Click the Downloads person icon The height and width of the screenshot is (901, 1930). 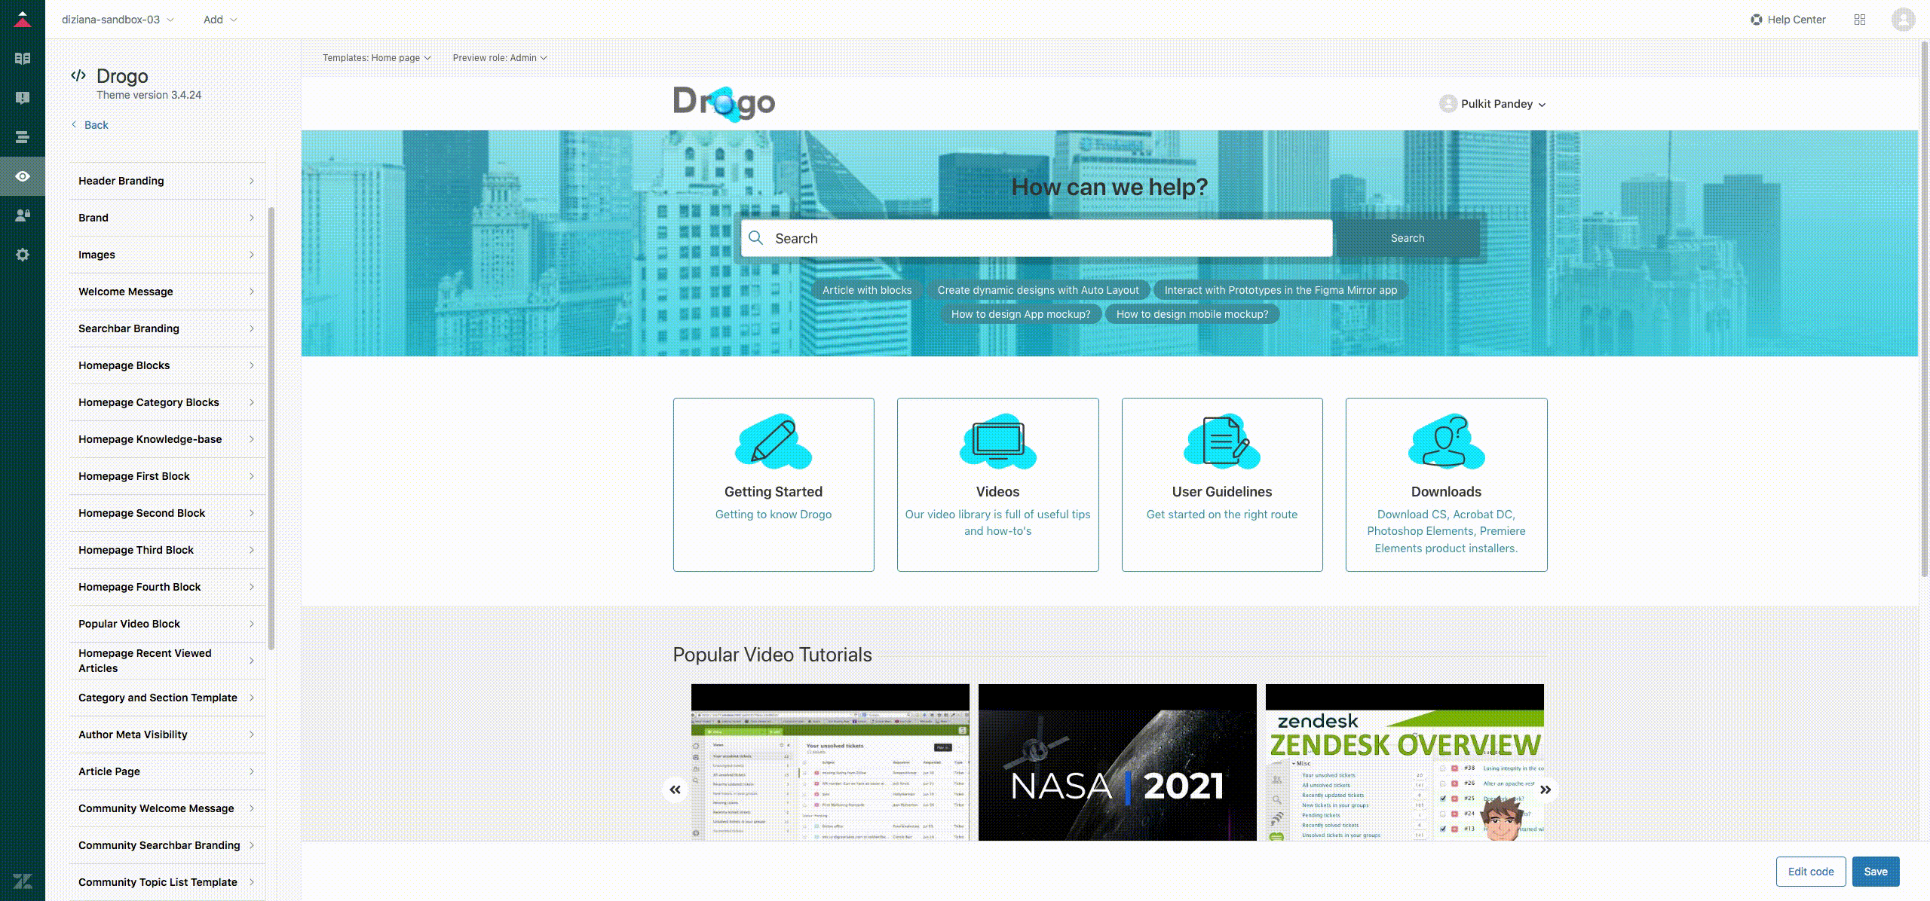click(1447, 440)
